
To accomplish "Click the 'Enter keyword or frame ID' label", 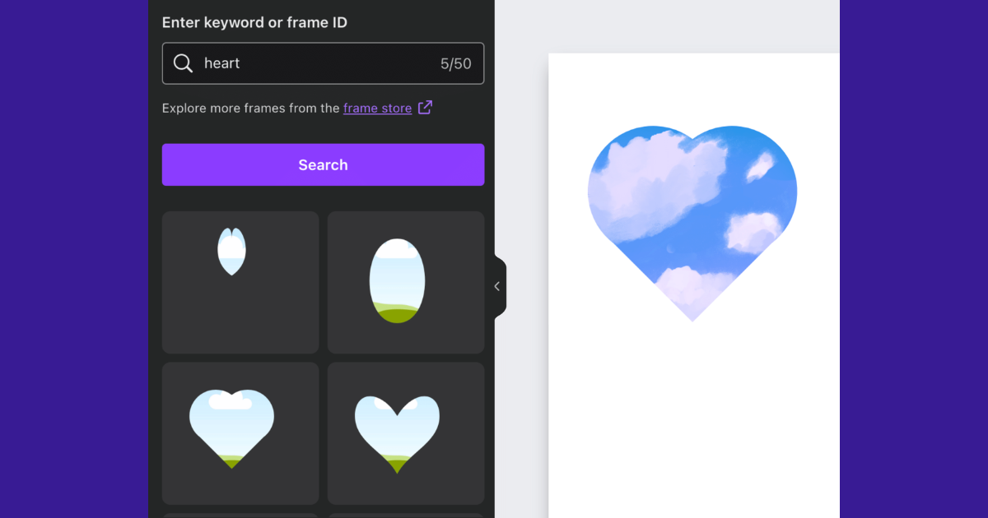I will coord(254,22).
